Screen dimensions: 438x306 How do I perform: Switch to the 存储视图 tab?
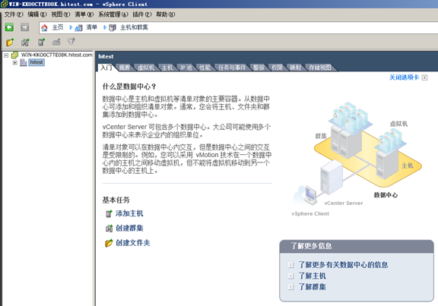click(x=320, y=68)
